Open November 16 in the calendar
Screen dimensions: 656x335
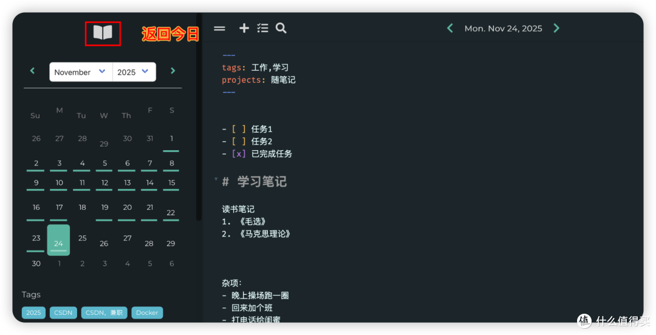point(36,208)
